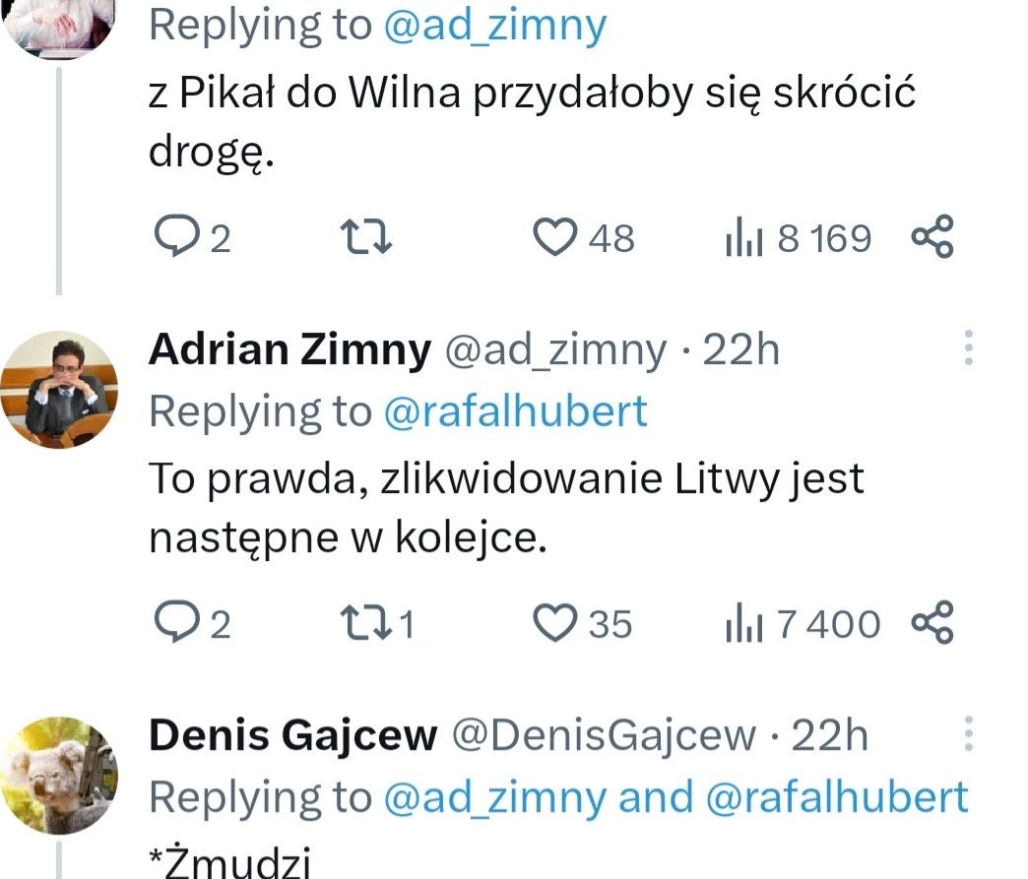The width and height of the screenshot is (1028, 879).
Task: Open the Denis Gajcew display name
Action: [292, 735]
